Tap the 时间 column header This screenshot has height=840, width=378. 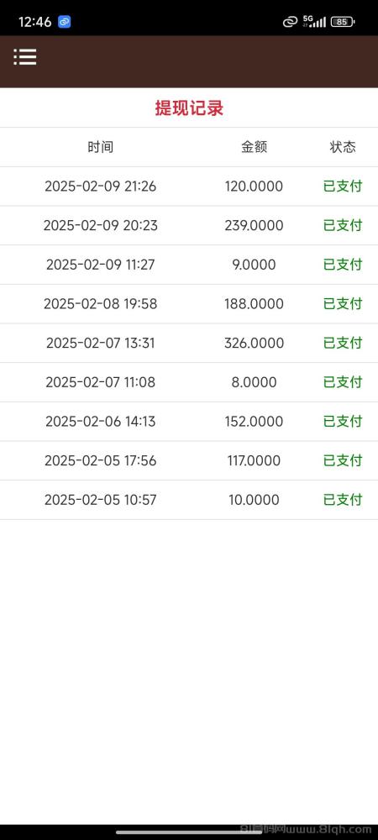pyautogui.click(x=101, y=147)
